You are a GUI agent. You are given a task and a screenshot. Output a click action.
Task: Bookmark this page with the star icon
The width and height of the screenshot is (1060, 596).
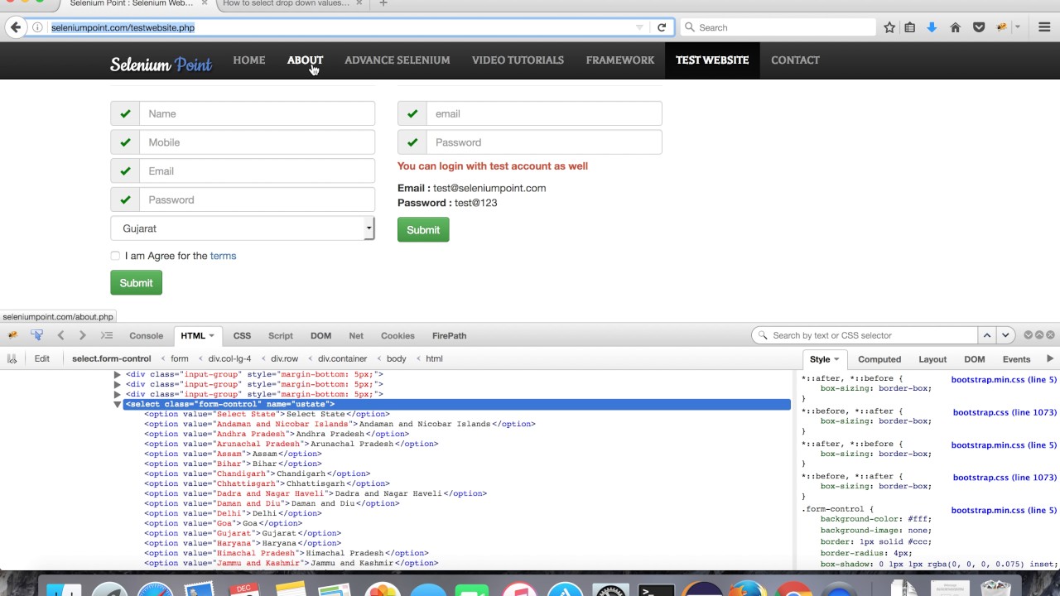889,27
